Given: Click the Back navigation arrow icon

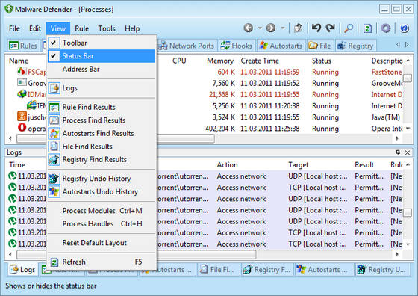Looking at the screenshot, I should coord(248,28).
